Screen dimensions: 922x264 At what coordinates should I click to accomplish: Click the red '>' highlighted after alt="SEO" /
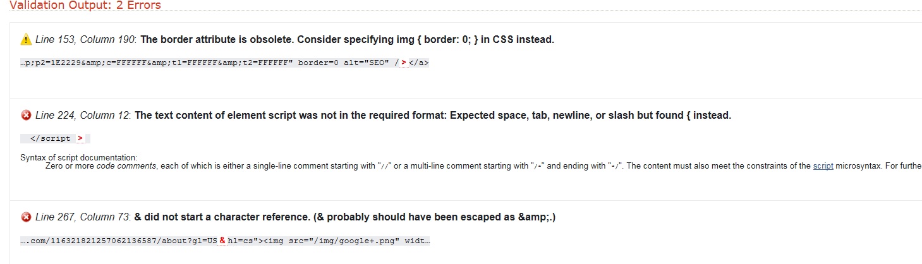pyautogui.click(x=403, y=63)
